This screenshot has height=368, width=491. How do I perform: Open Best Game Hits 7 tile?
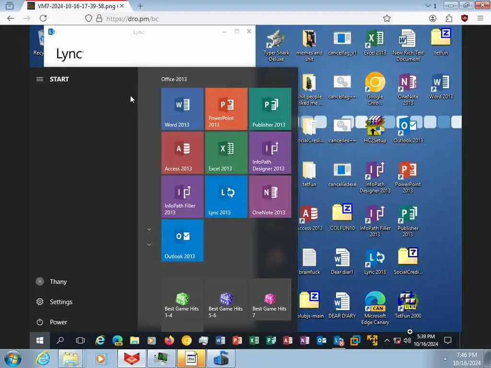click(270, 299)
